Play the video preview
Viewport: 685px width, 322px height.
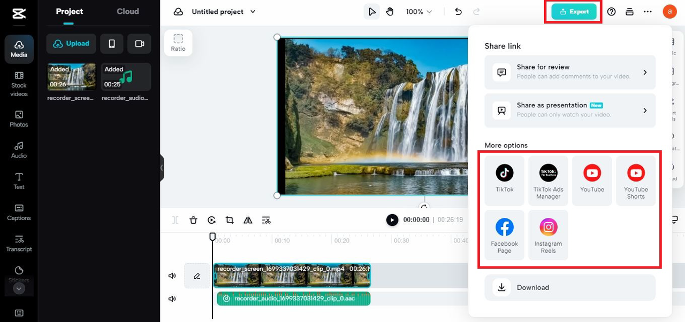pos(392,220)
